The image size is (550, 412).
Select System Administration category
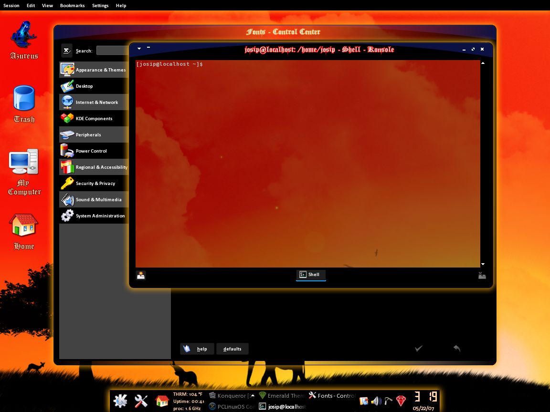[x=94, y=216]
